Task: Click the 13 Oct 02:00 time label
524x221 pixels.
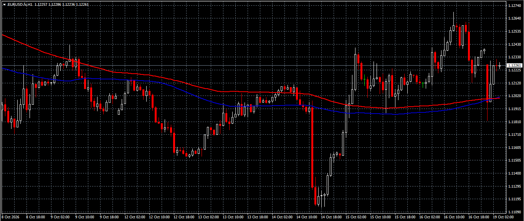Action: (x=208, y=217)
